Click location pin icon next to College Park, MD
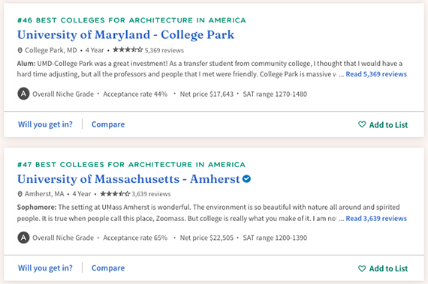Viewport: 428px width, 284px height. [20, 50]
